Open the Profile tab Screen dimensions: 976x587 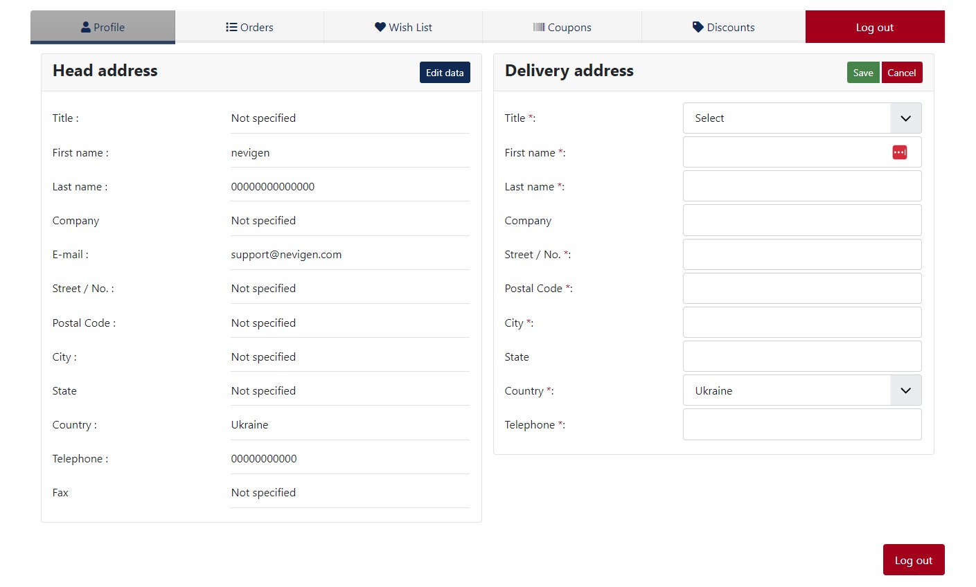coord(103,27)
